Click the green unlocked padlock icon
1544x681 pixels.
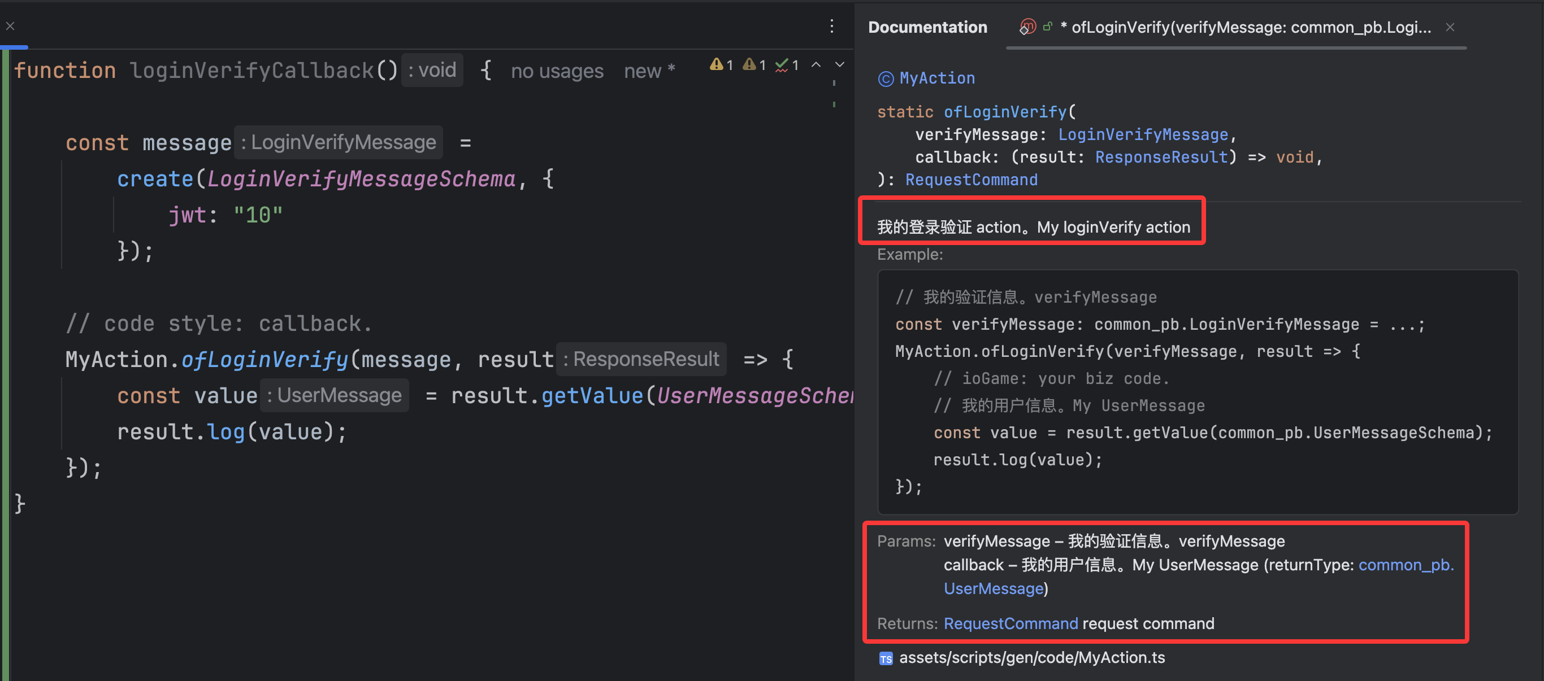[1048, 27]
